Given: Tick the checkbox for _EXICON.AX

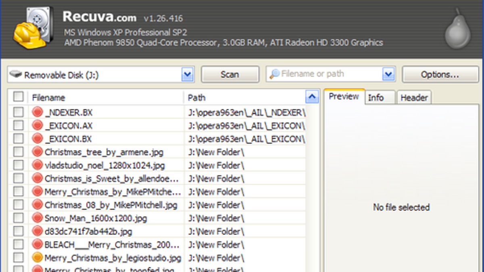Looking at the screenshot, I should (x=18, y=125).
